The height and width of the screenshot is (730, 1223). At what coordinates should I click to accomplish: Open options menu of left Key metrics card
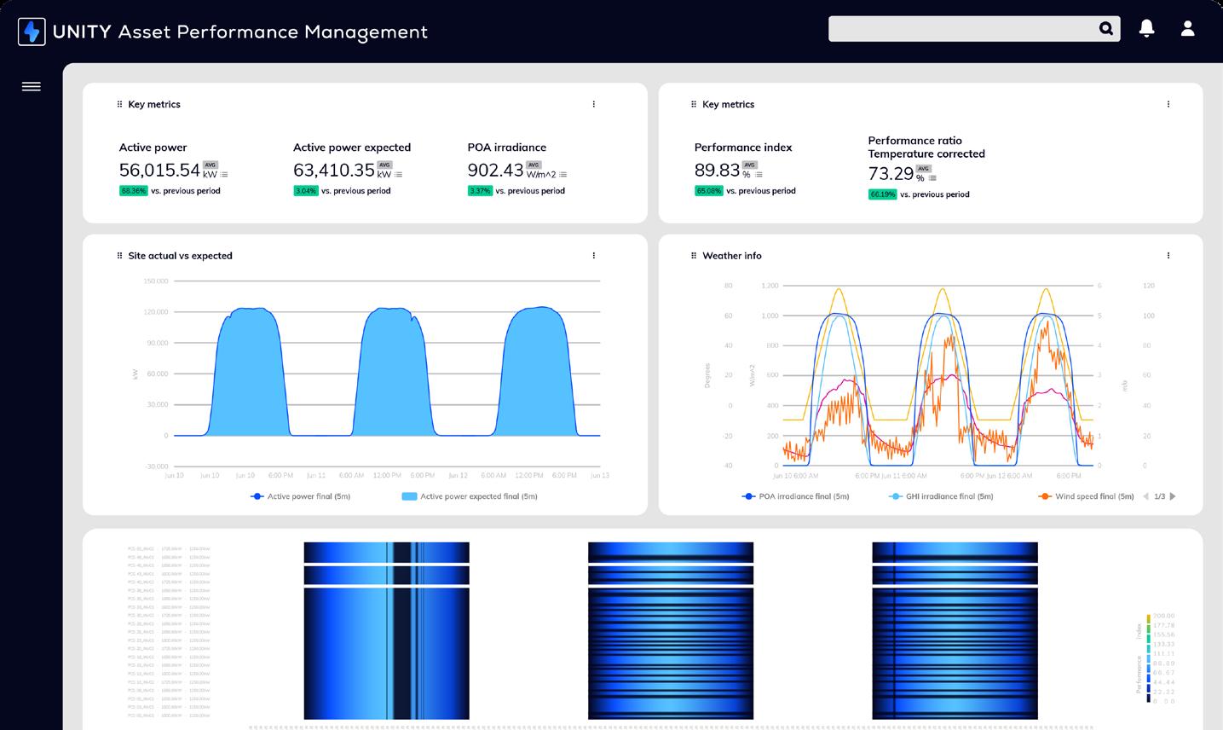(594, 104)
